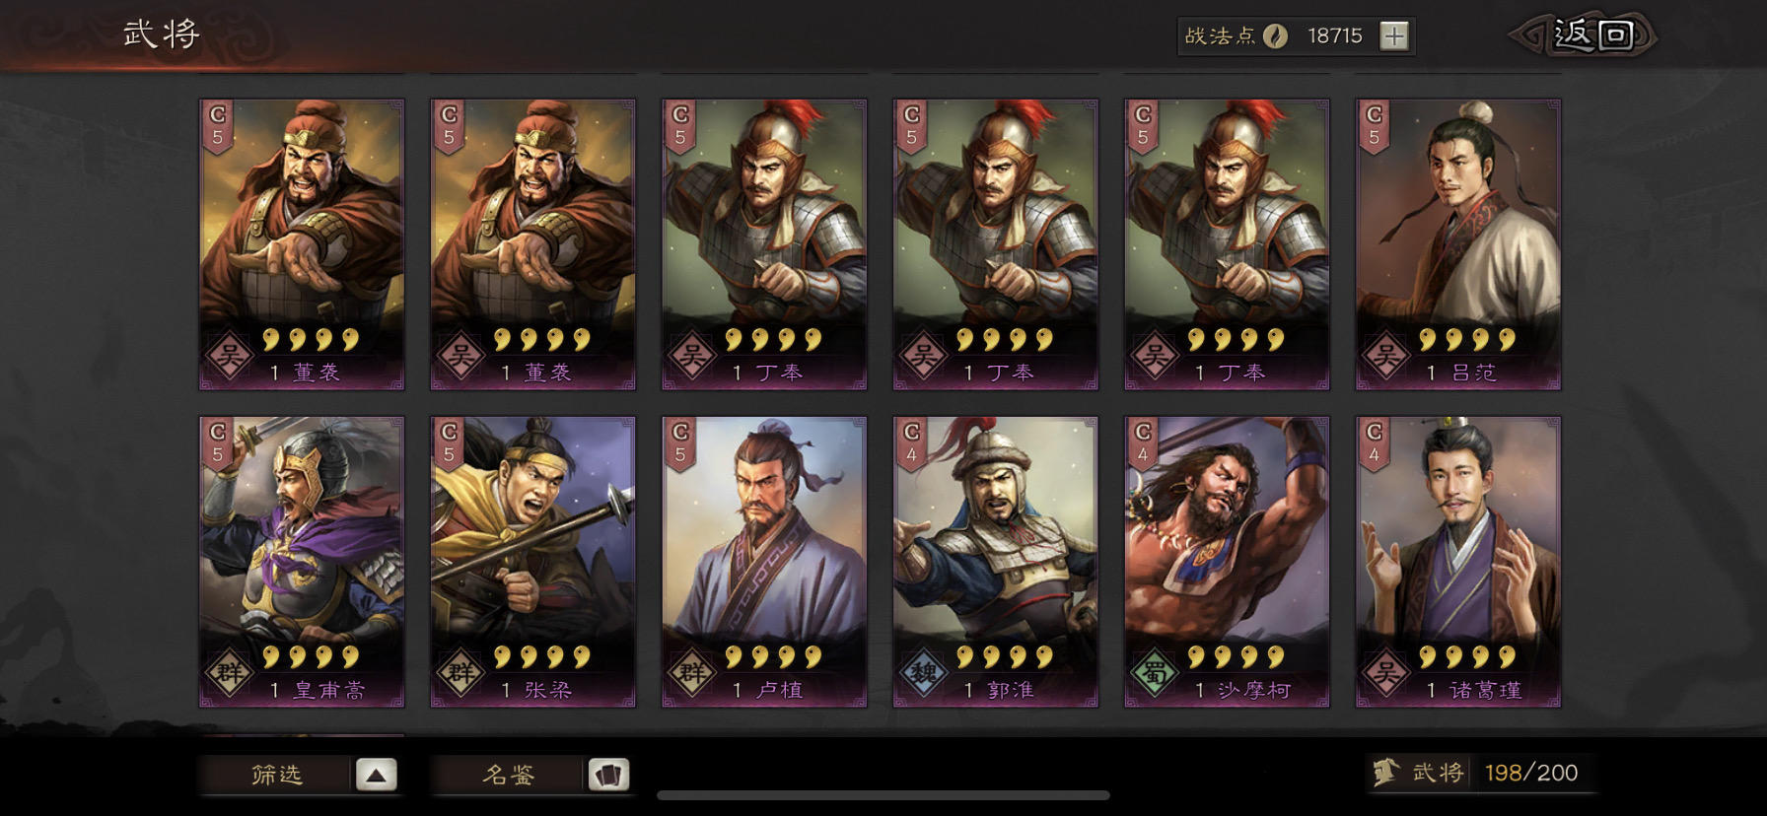Click the horse icon beside 武将 count

[1386, 773]
